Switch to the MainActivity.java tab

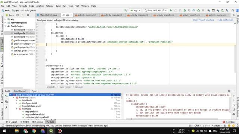pos(48,15)
